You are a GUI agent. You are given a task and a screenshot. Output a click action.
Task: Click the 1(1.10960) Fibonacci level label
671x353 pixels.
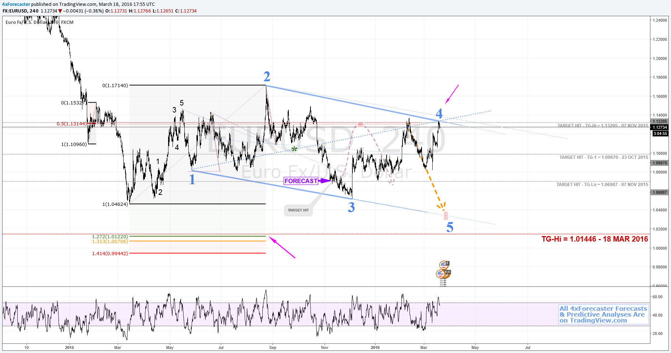coord(74,144)
